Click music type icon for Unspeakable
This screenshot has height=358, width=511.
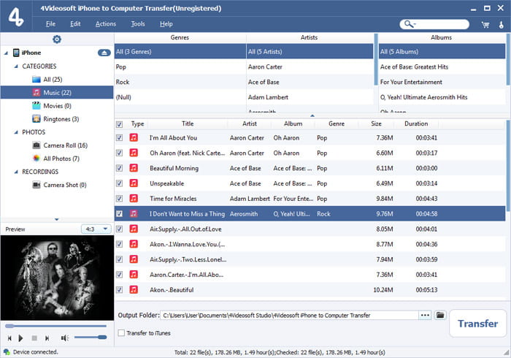pyautogui.click(x=134, y=183)
